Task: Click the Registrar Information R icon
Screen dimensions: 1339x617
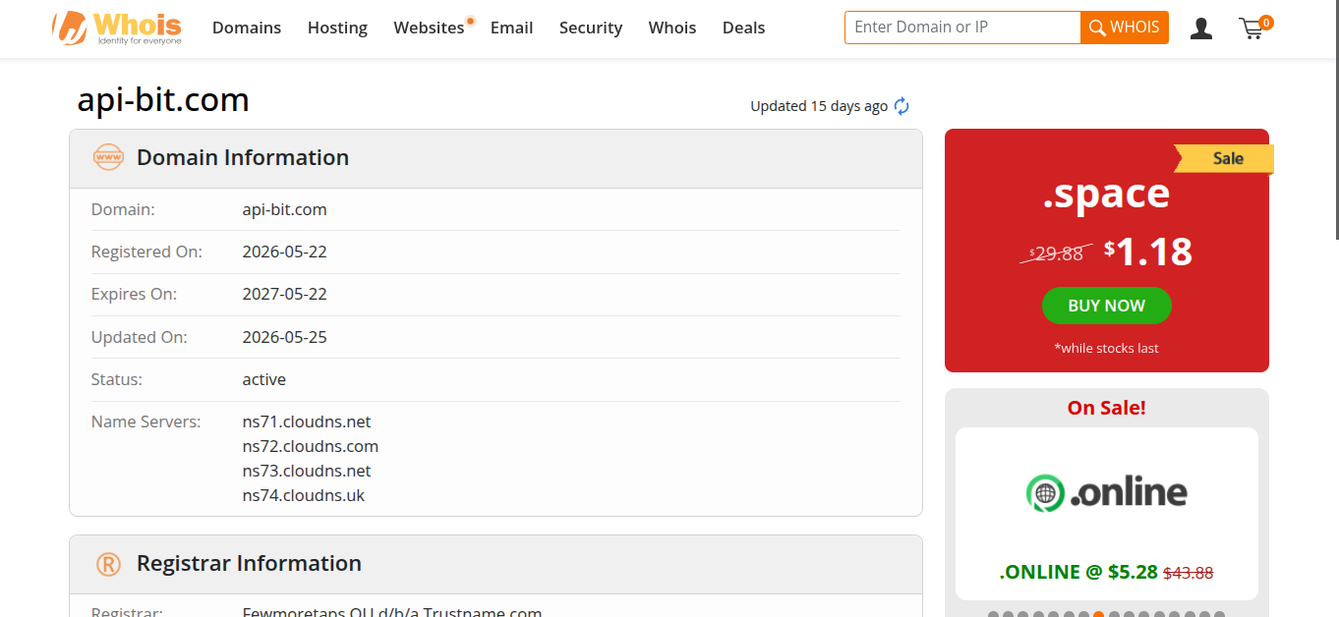Action: click(x=108, y=564)
